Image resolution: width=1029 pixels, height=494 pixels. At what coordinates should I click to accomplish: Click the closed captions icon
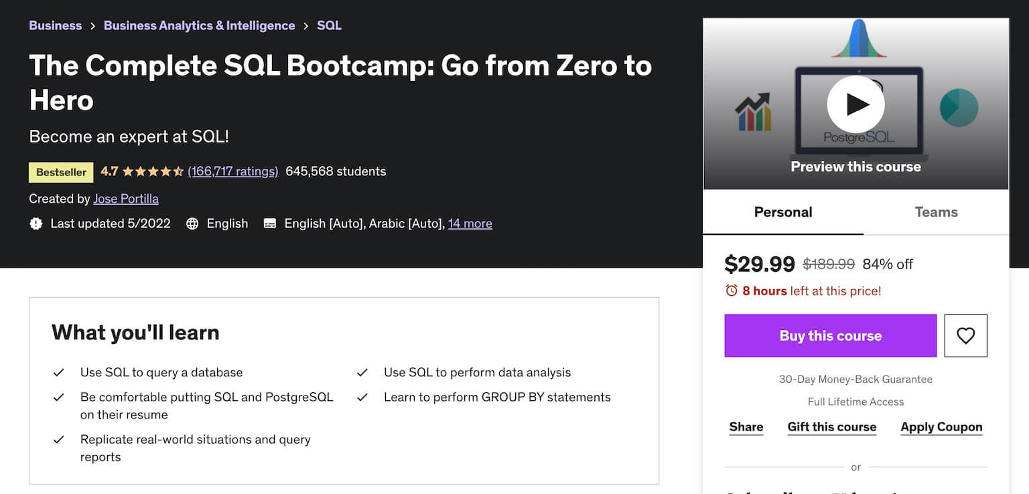pyautogui.click(x=270, y=224)
